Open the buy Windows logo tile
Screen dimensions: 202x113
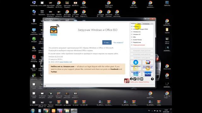tap(136, 74)
